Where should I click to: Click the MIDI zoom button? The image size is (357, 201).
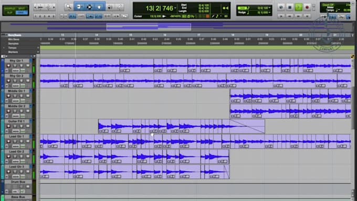pyautogui.click(x=48, y=7)
